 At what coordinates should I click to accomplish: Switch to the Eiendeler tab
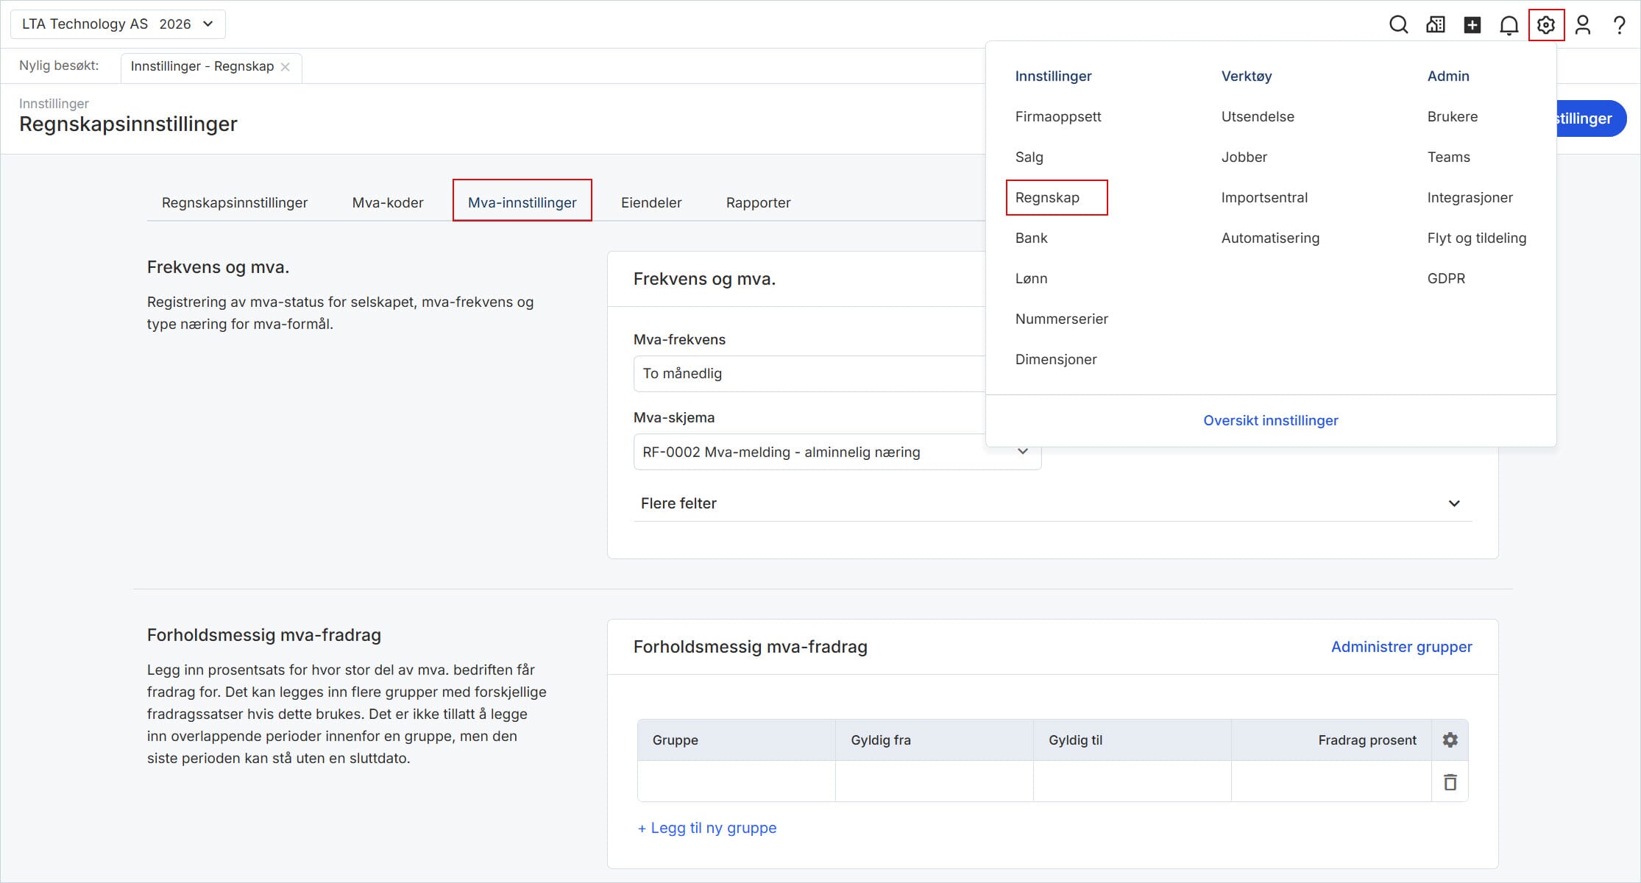(x=651, y=202)
